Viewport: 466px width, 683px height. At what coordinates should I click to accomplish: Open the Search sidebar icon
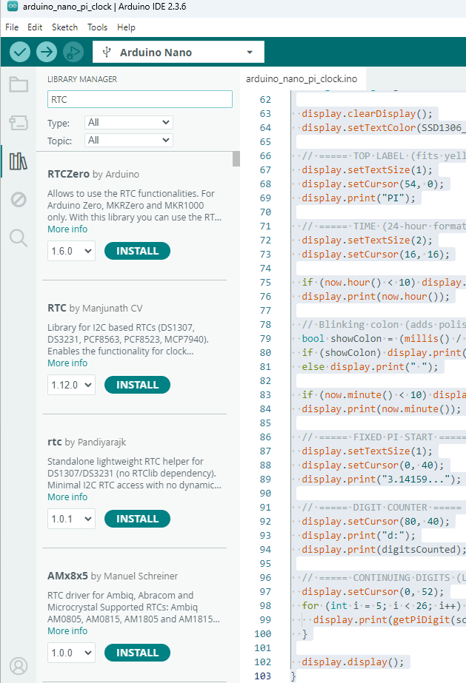(x=19, y=238)
